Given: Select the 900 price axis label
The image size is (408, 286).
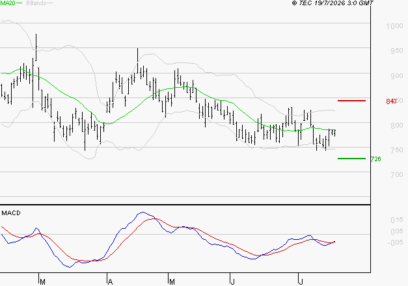Looking at the screenshot, I should click(x=396, y=76).
